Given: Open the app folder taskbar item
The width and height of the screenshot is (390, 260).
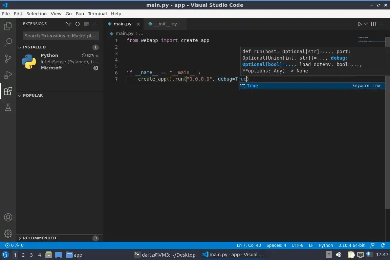Looking at the screenshot, I should point(74,255).
